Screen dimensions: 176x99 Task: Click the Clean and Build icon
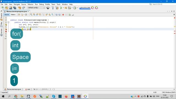57,8
